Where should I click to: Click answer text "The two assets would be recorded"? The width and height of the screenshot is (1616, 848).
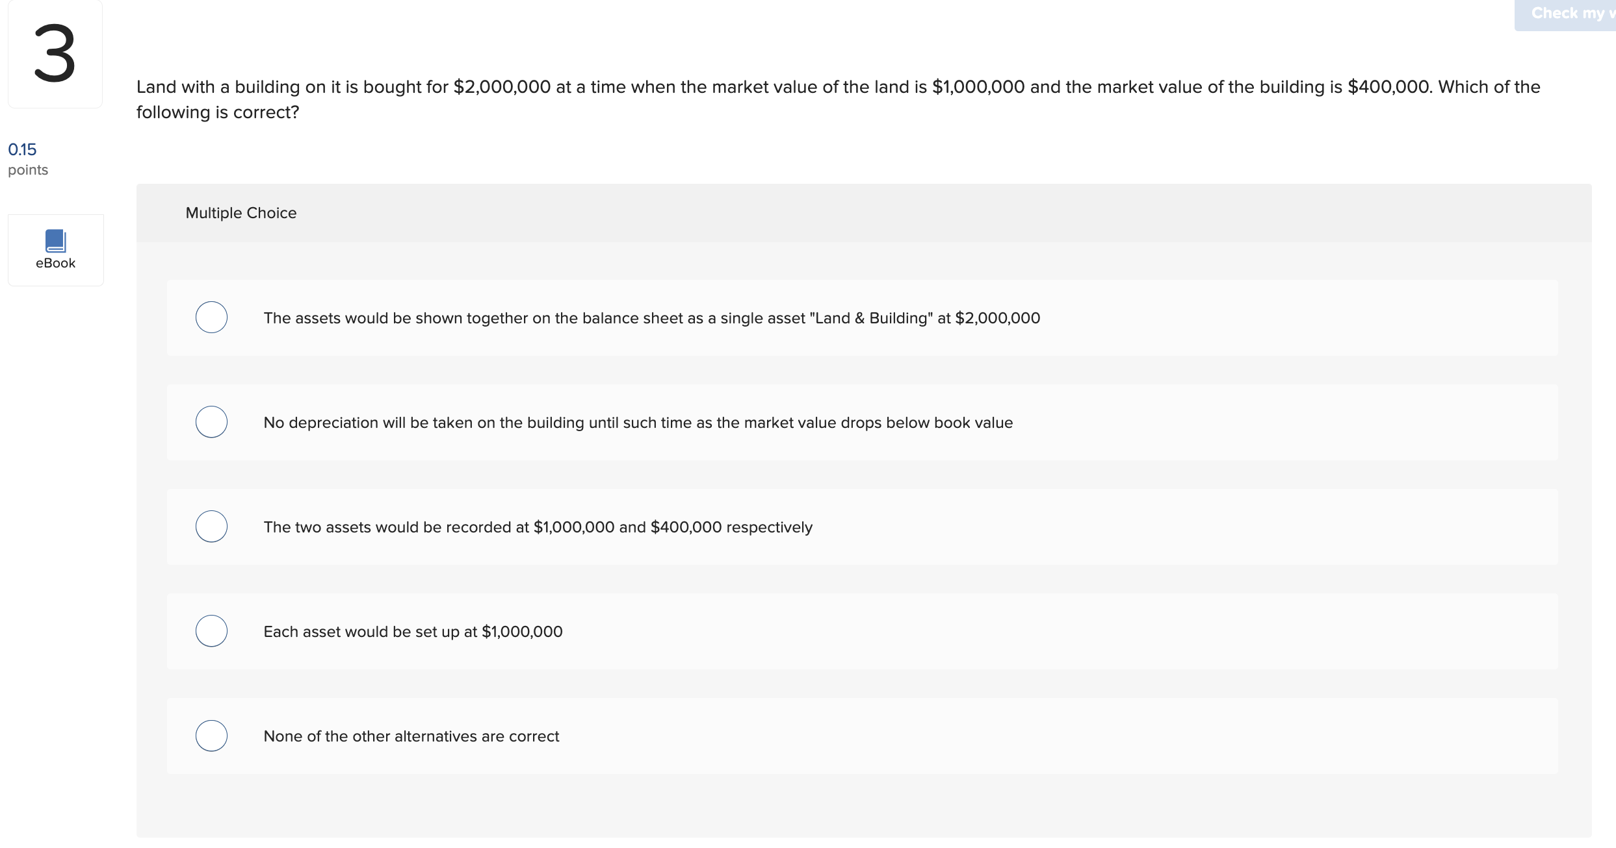point(538,527)
